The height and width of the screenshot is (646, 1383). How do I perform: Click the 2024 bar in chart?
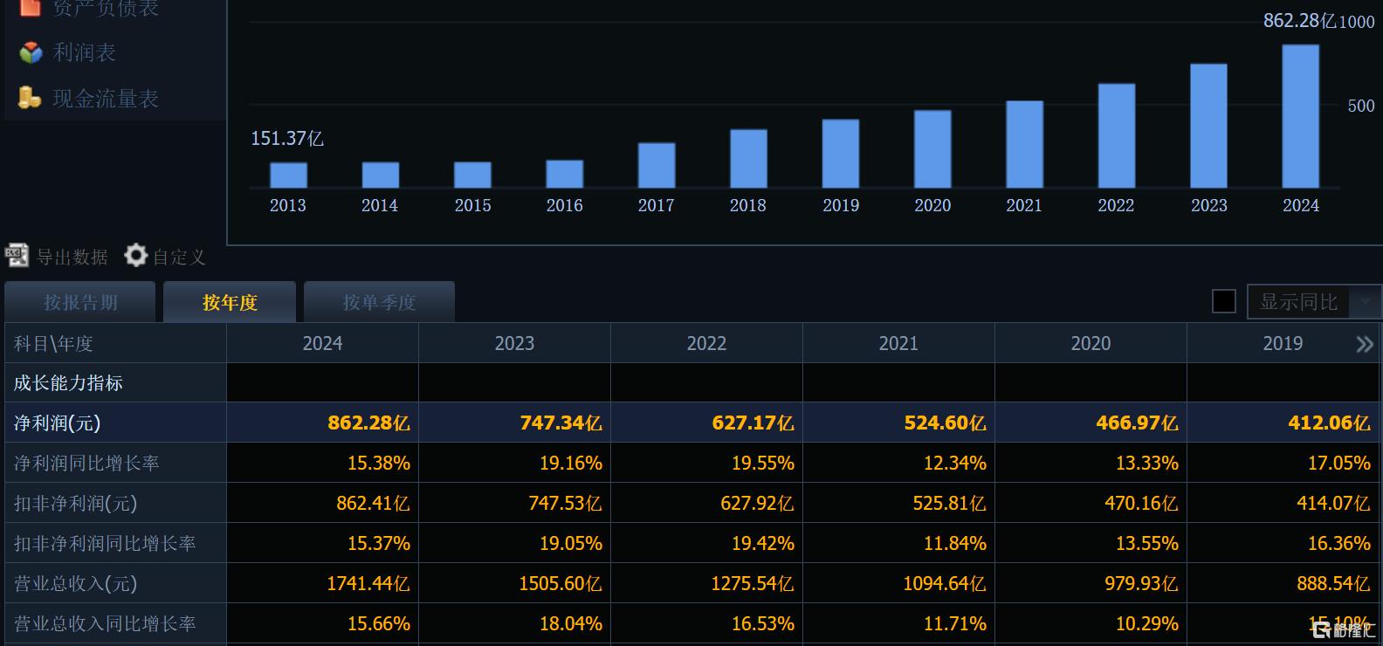pos(1300,116)
